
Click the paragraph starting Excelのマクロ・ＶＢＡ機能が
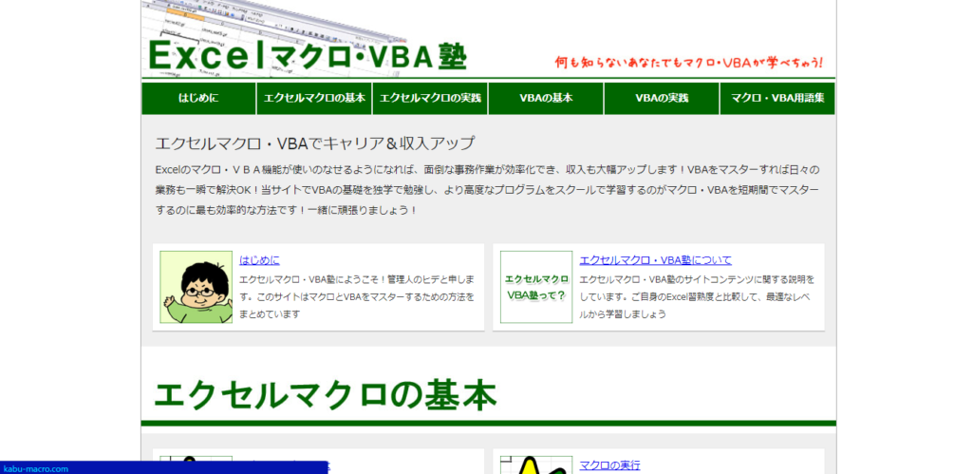pos(488,189)
